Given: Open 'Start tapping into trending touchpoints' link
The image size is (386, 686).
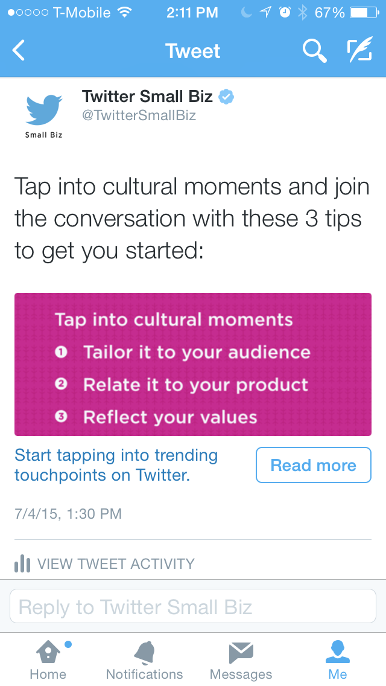Looking at the screenshot, I should coord(116,465).
